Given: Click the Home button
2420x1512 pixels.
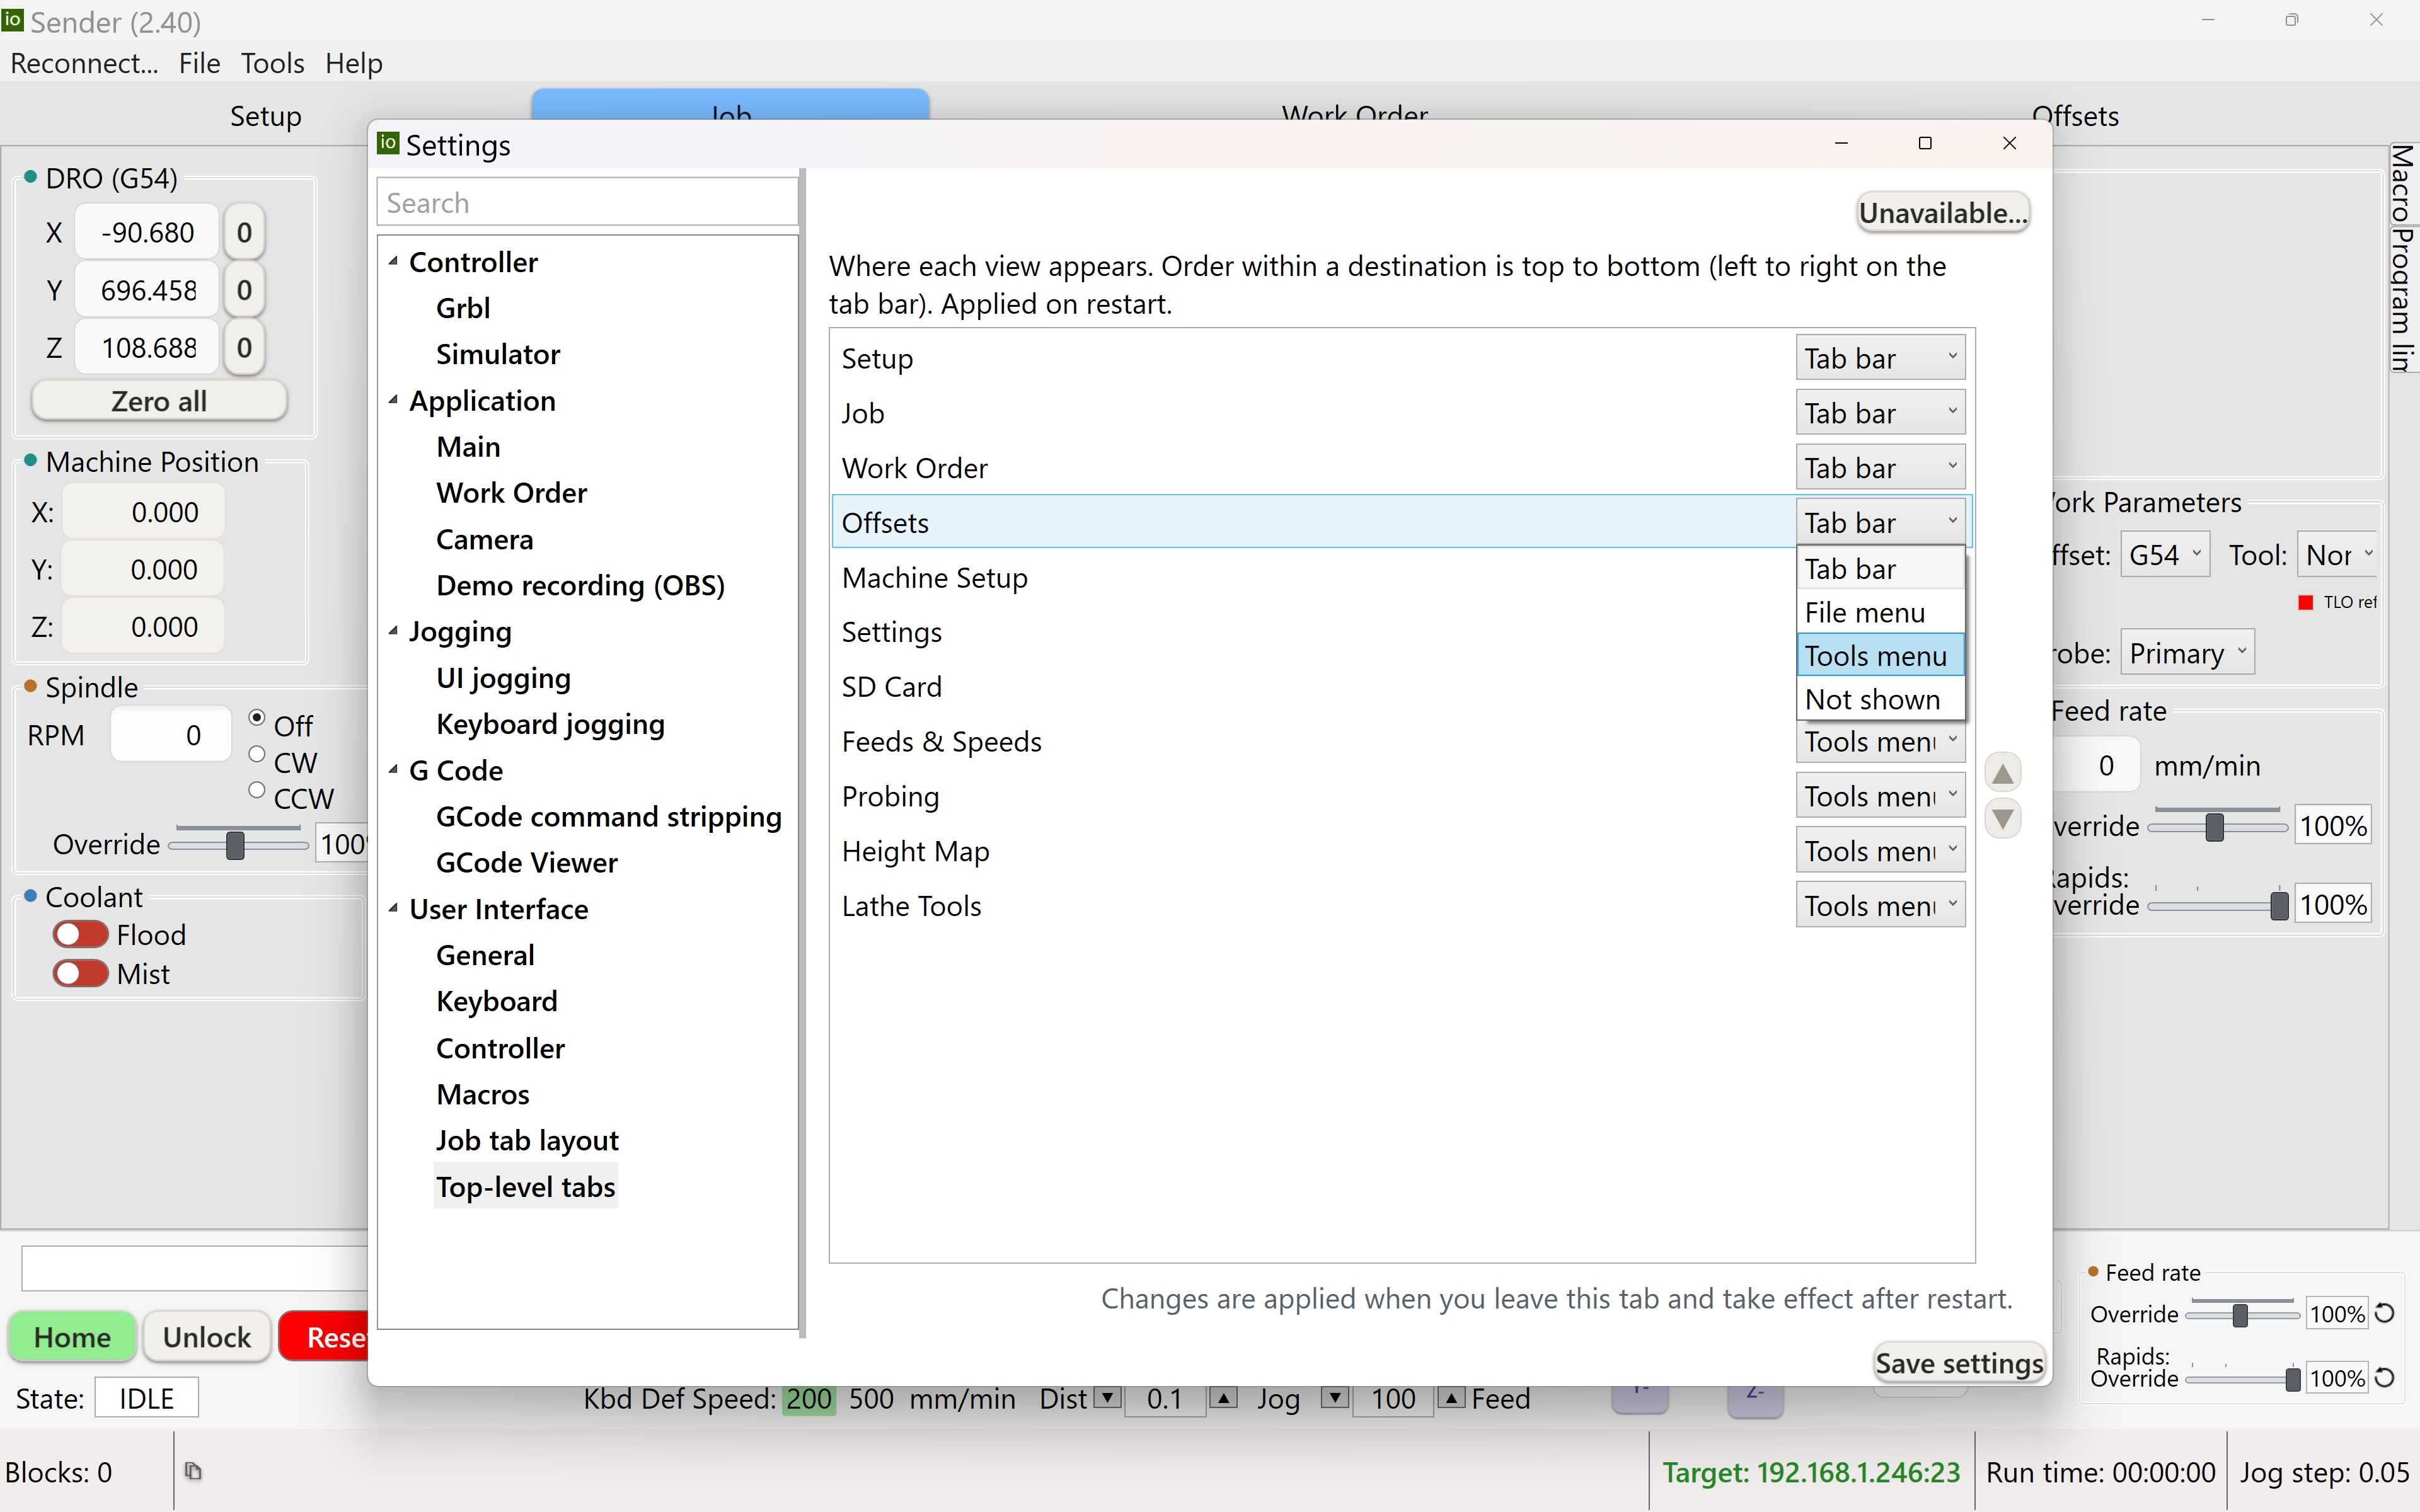Looking at the screenshot, I should tap(72, 1337).
